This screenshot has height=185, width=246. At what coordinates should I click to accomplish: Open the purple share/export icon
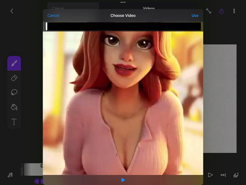tap(221, 11)
